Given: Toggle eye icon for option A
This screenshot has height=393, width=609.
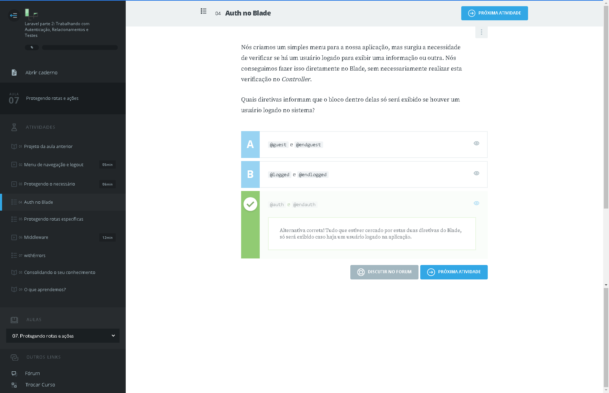Looking at the screenshot, I should (x=476, y=144).
